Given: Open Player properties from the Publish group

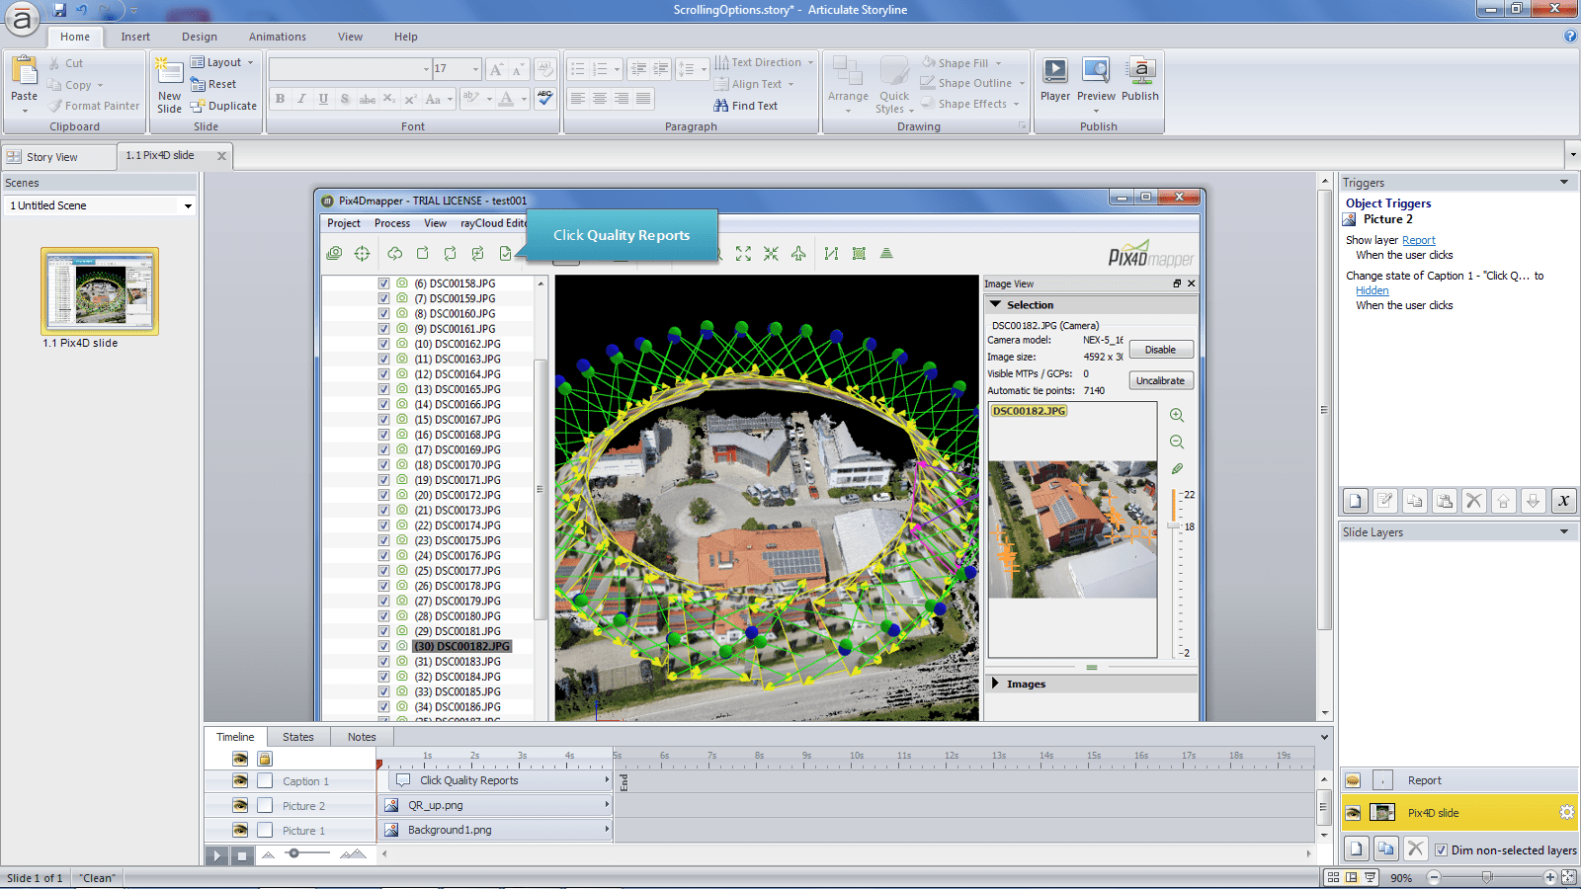Looking at the screenshot, I should point(1055,79).
